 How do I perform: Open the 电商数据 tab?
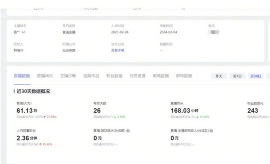(161, 76)
